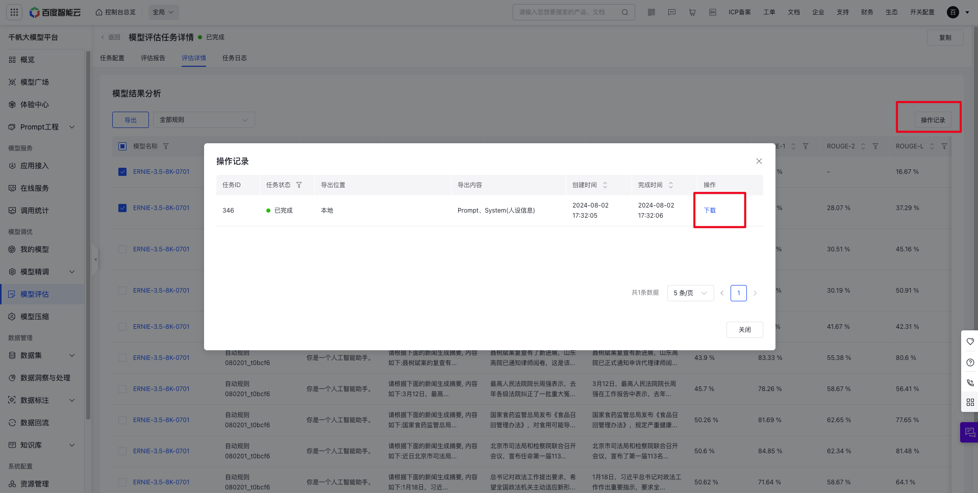Open the 财务 top menu
The width and height of the screenshot is (978, 493).
867,12
